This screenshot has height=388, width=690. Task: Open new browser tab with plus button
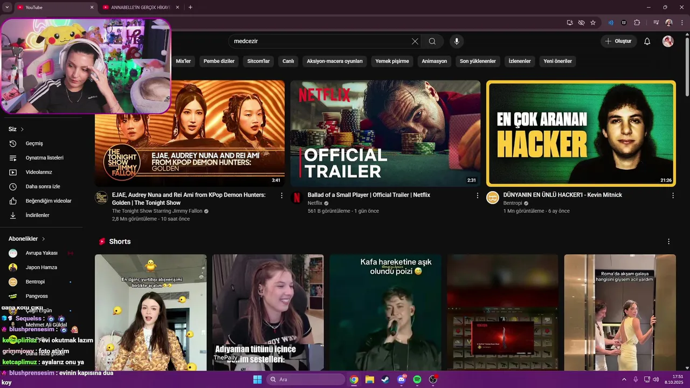point(190,7)
